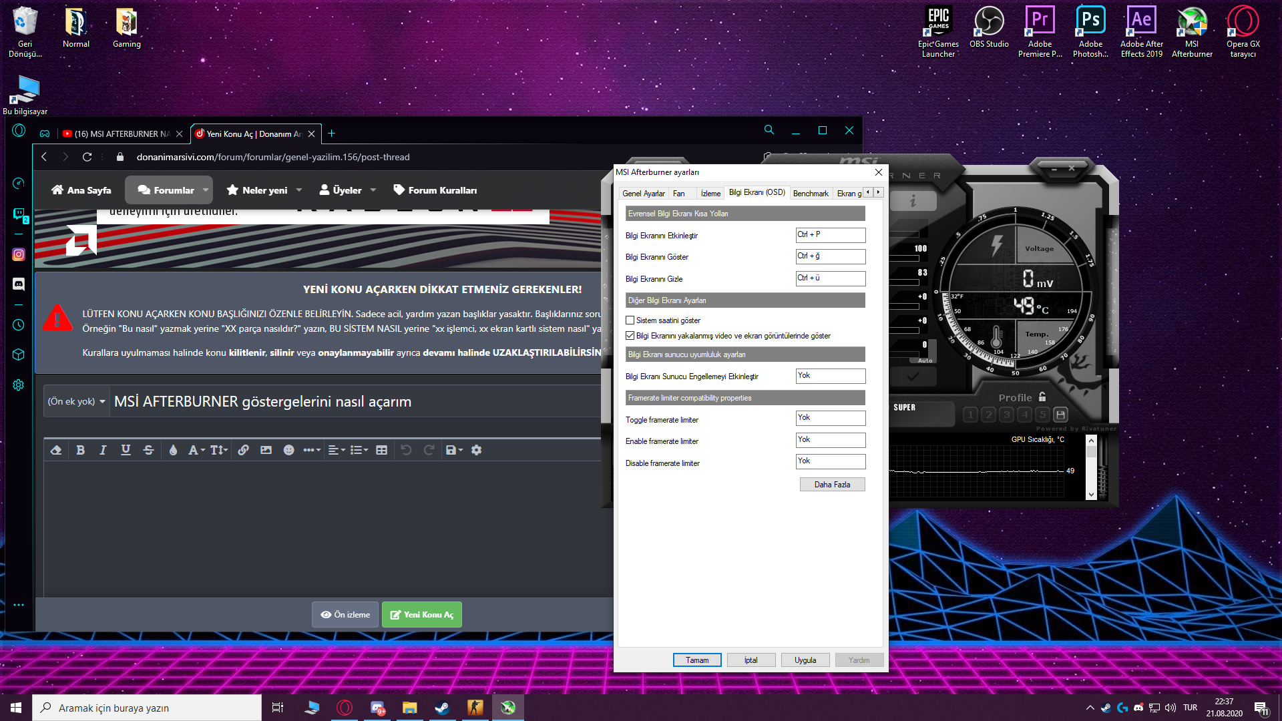Click 'Bilgi Ekranını Etkinleştir' hotkey field
1282x721 pixels.
coord(831,235)
